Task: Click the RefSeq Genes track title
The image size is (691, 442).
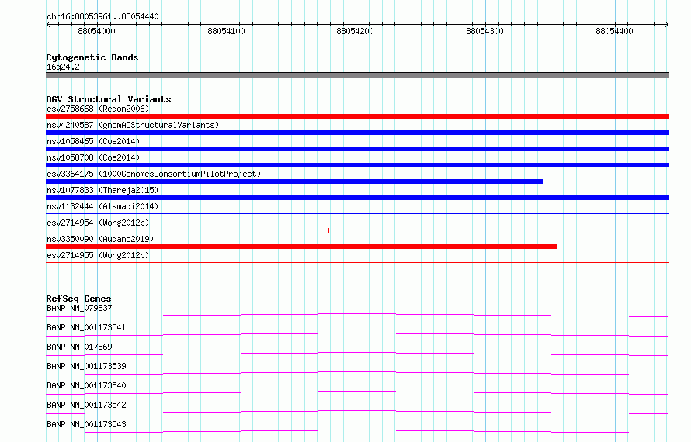Action: coord(78,299)
